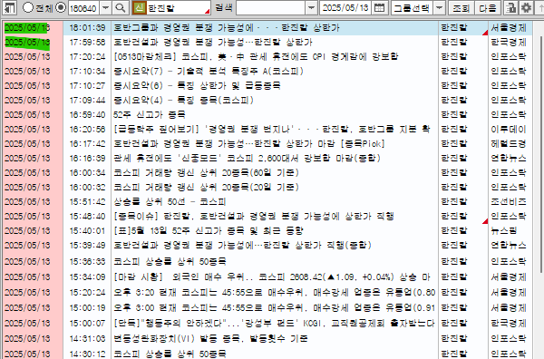Open '[마감 시황] 외국인 매수 우위' headline
544x359 pixels.
[x=272, y=277]
